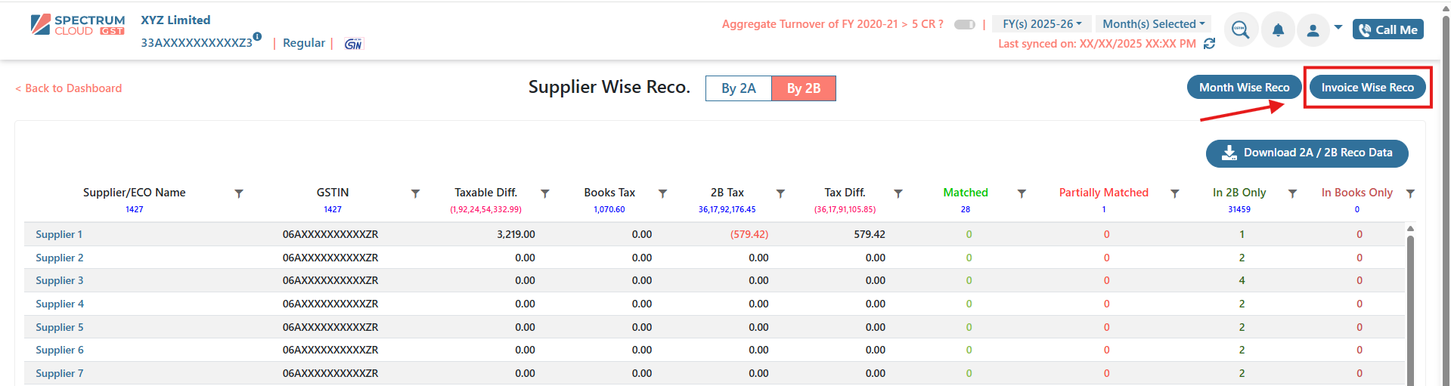Expand the user account menu arrow

pos(1338,27)
